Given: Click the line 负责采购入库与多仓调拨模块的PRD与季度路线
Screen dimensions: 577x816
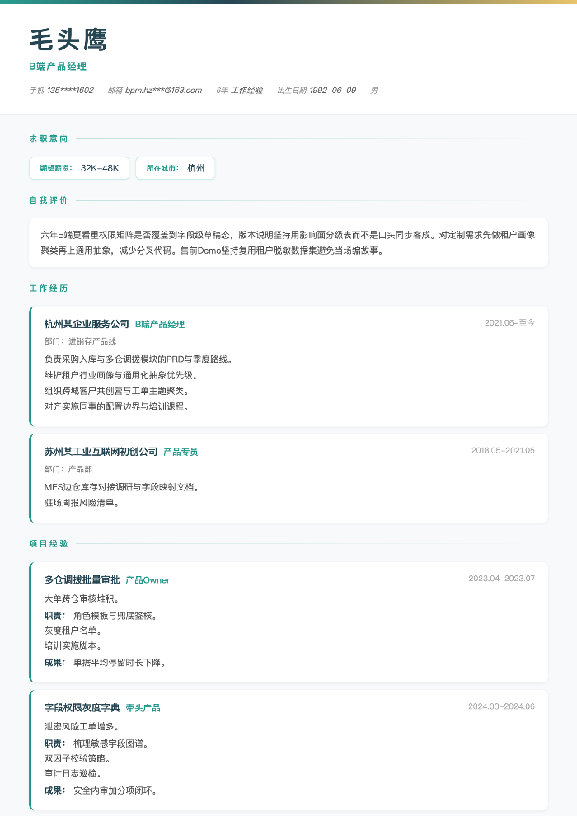Looking at the screenshot, I should click(138, 359).
